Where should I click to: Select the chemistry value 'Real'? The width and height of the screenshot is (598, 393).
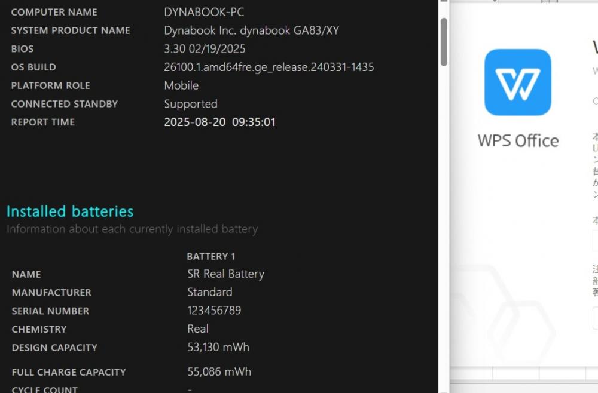197,328
